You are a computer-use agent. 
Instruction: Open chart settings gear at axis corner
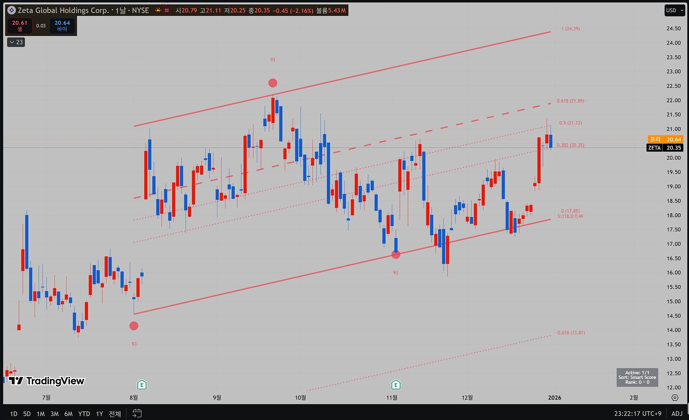(675, 398)
